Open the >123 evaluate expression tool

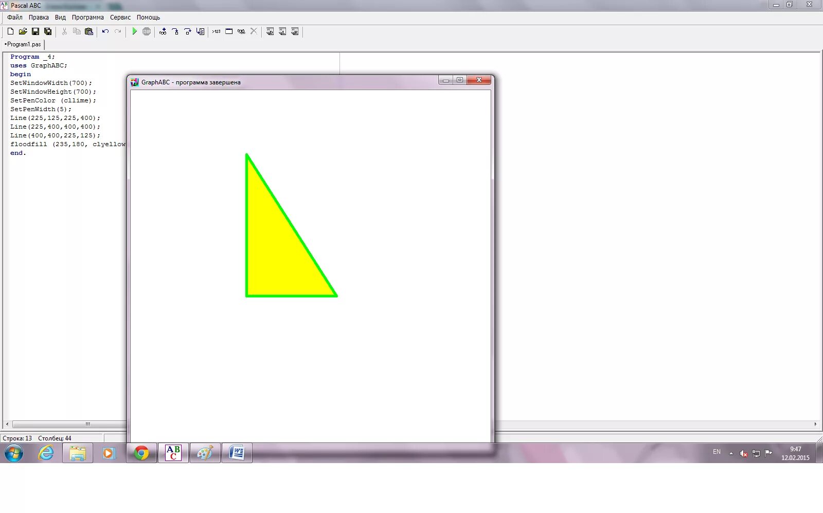pyautogui.click(x=217, y=31)
